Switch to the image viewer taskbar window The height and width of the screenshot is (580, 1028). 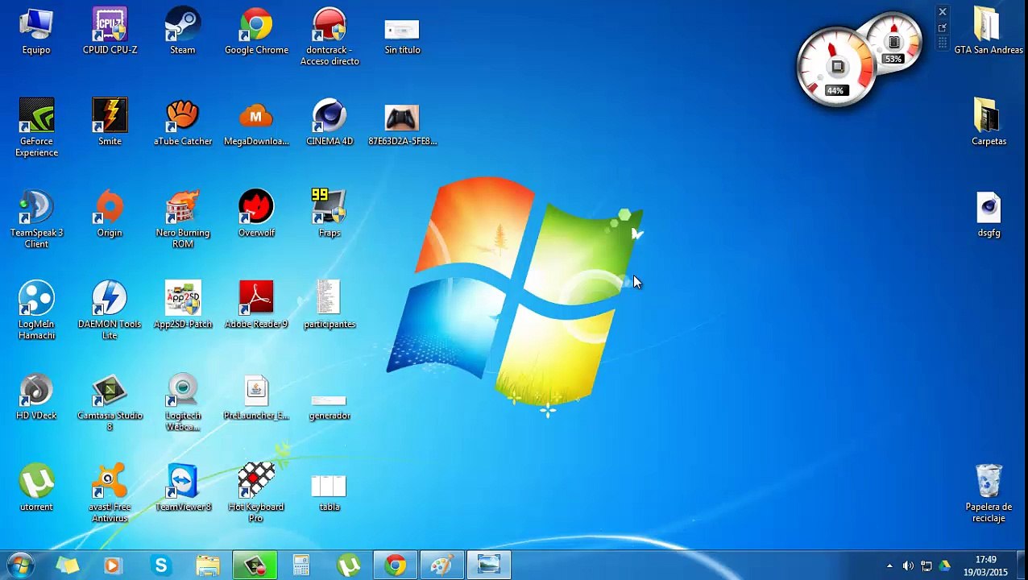(x=488, y=565)
